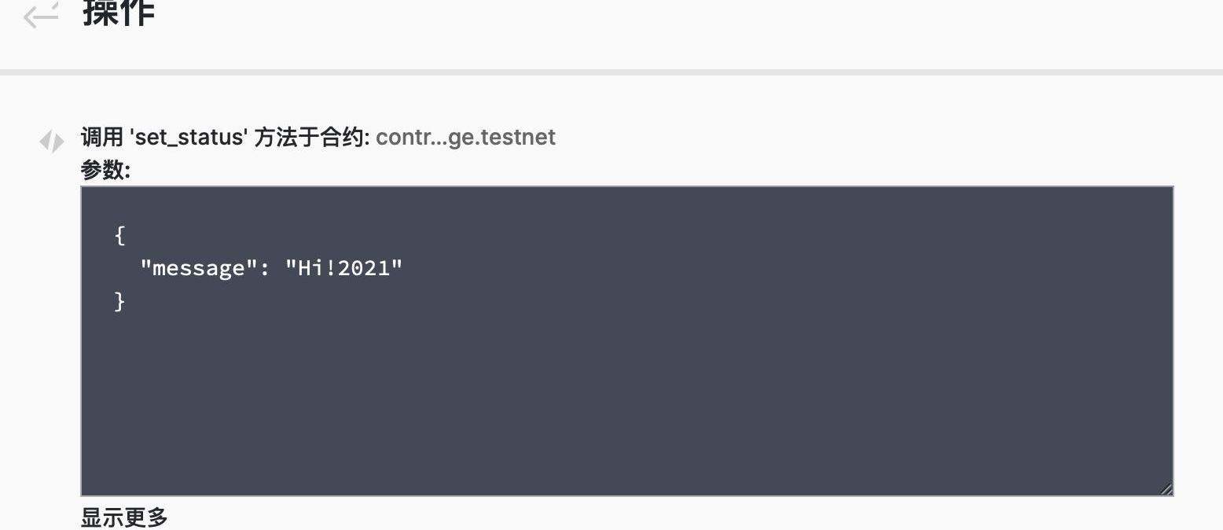Click the 调用 text before set_status
Image resolution: width=1223 pixels, height=530 pixels.
(102, 137)
